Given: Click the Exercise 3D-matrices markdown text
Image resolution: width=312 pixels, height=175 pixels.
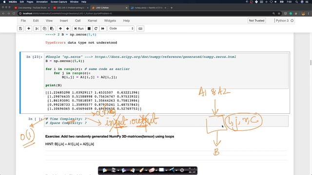Looking at the screenshot, I should click(x=110, y=137).
